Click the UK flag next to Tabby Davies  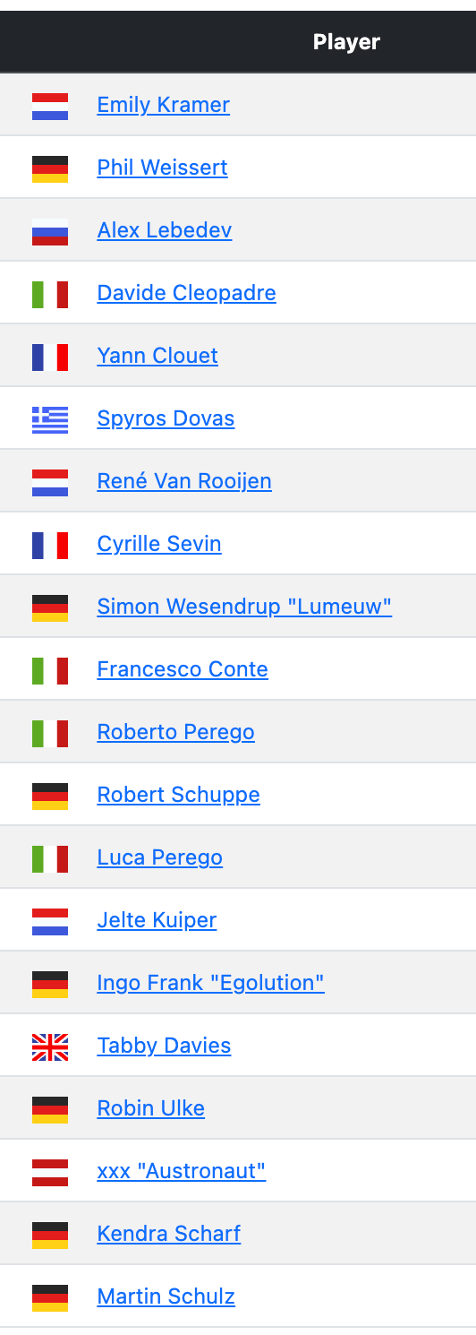[50, 1046]
